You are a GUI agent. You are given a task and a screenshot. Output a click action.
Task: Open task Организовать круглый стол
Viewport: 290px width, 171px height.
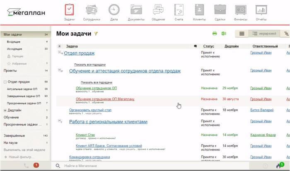pos(90,110)
